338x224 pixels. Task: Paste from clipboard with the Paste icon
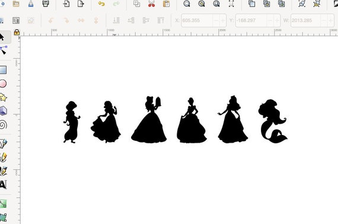point(166,4)
